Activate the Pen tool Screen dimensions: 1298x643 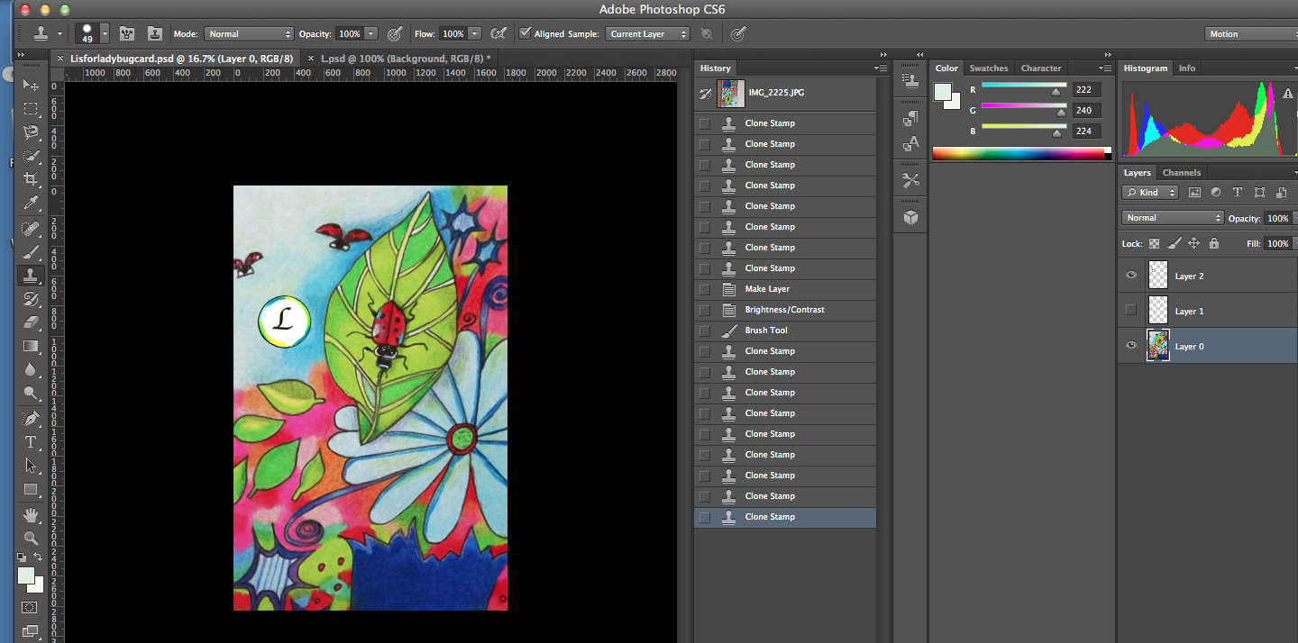[31, 419]
